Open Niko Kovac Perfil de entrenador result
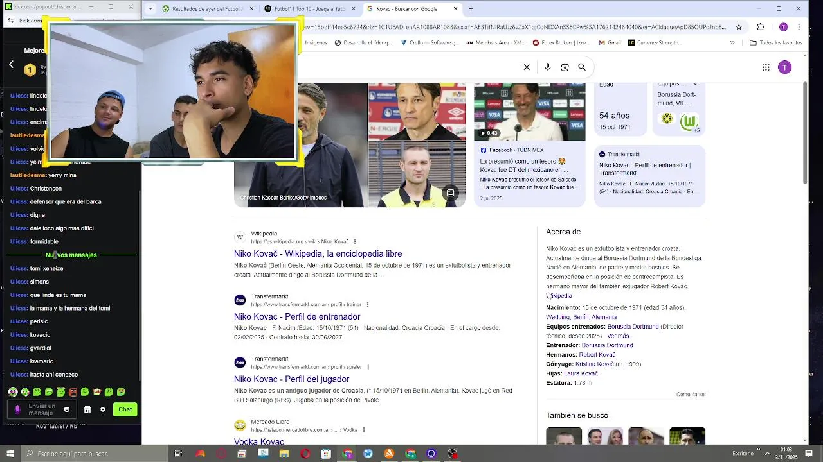823x462 pixels. point(297,317)
